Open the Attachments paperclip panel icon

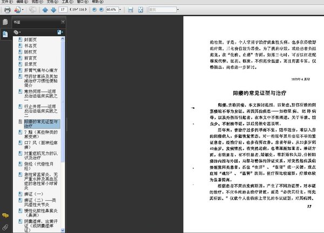coord(5,228)
